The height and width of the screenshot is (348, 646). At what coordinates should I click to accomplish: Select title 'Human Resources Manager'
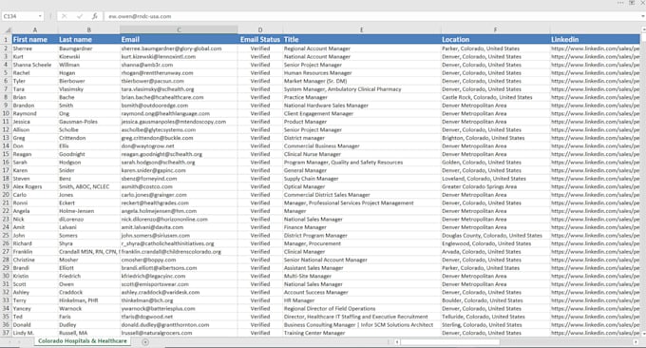[362, 73]
